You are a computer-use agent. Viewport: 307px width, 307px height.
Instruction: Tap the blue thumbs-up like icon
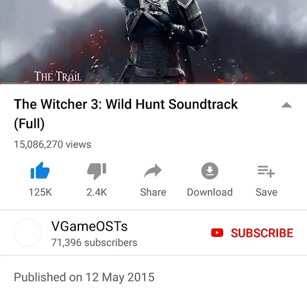click(x=40, y=170)
